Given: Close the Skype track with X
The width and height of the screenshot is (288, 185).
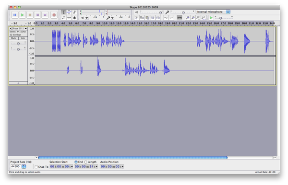Looking at the screenshot, I should 11,28.
